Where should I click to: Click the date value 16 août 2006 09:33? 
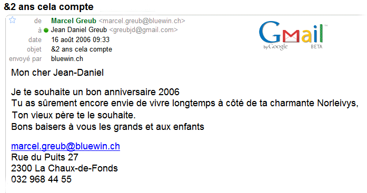tap(80, 39)
